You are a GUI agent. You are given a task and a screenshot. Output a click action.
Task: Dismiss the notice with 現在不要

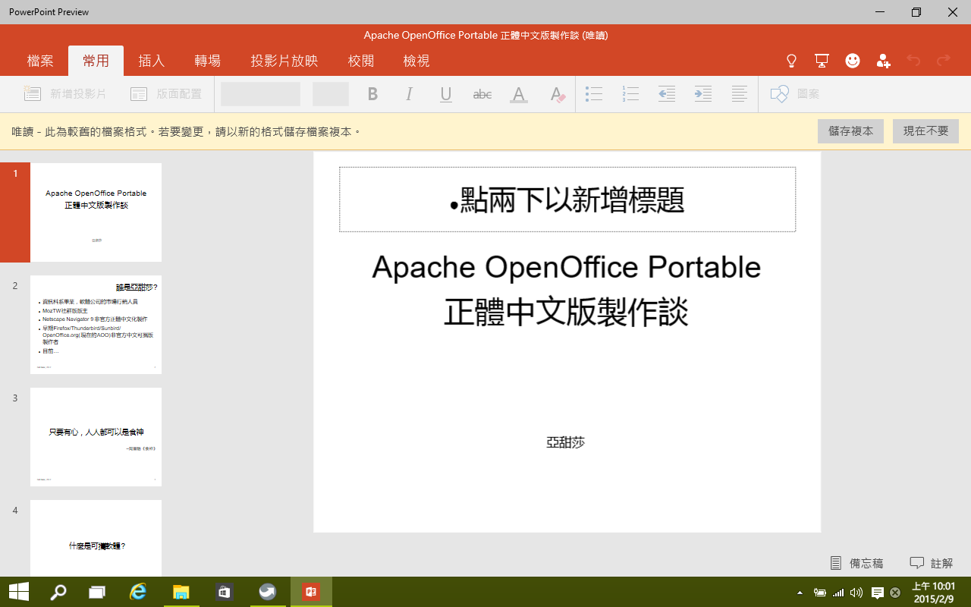pyautogui.click(x=925, y=131)
